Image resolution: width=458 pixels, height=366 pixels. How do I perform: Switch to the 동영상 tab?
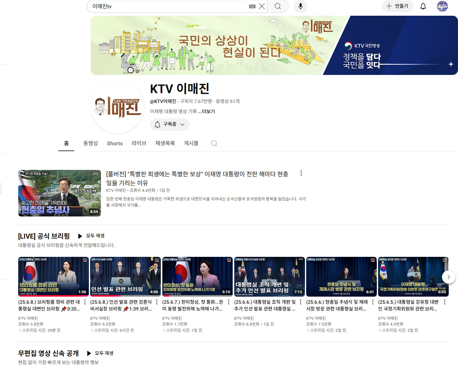click(x=90, y=143)
